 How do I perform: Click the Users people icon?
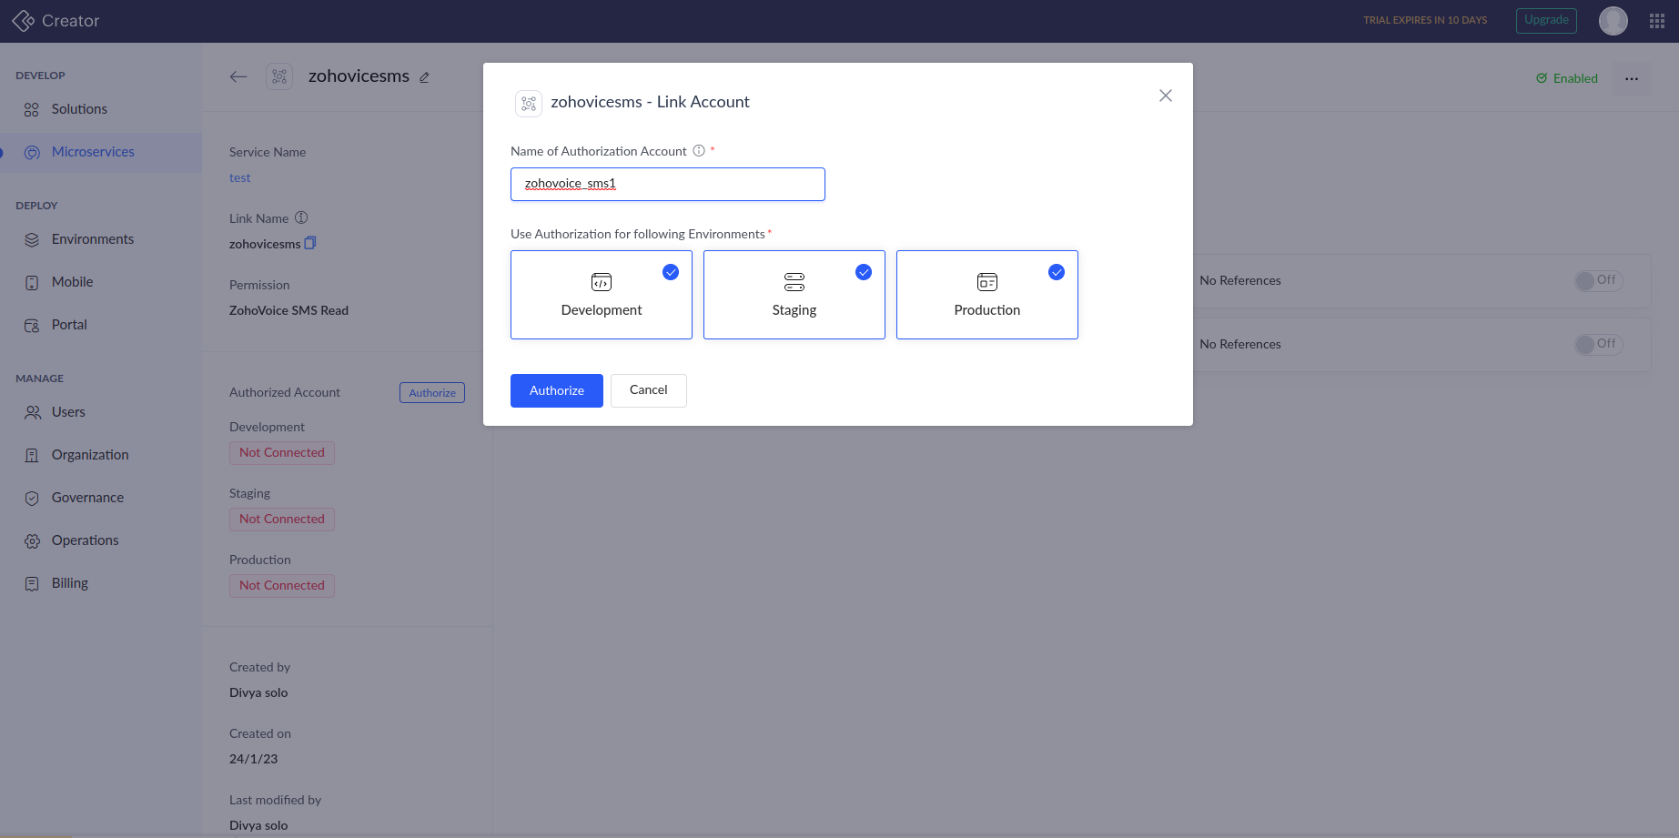tap(32, 413)
